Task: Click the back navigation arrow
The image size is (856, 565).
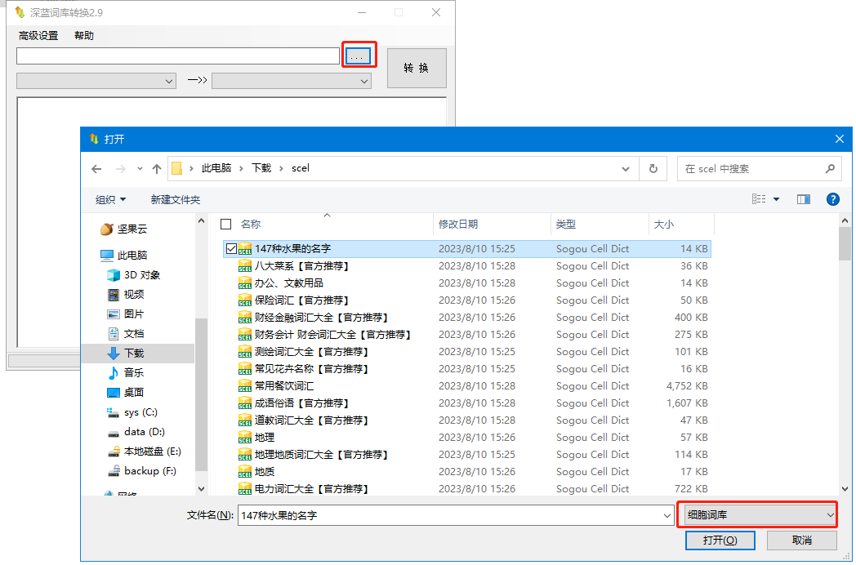Action: point(96,169)
